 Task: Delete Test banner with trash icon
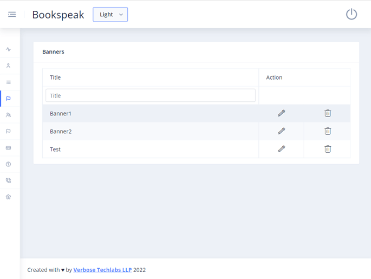click(x=328, y=149)
